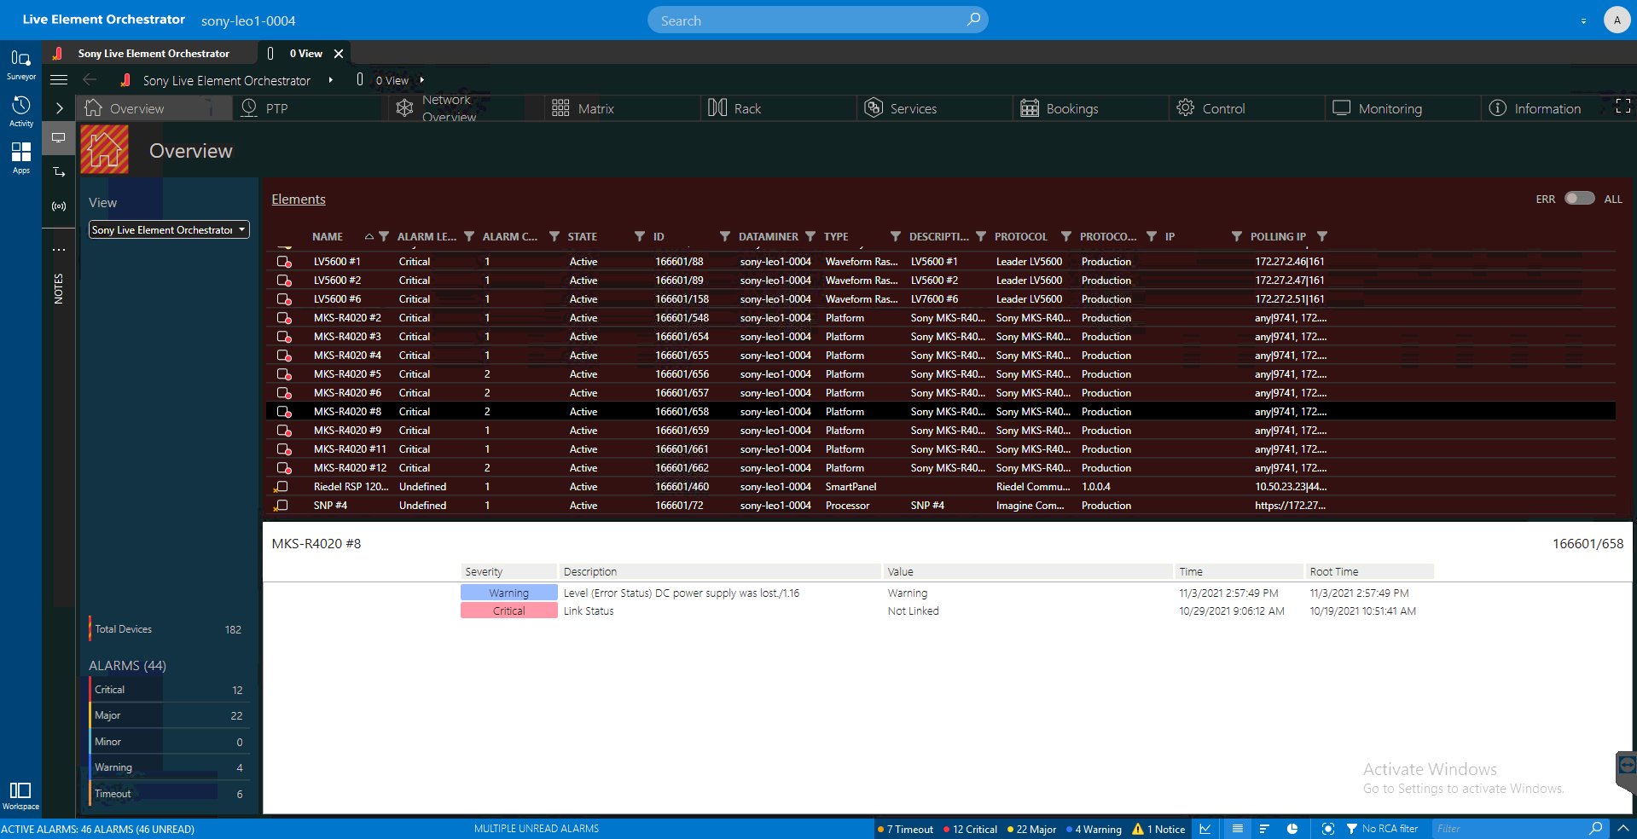This screenshot has width=1637, height=839.
Task: Expand the 0 View breadcrumb arrow
Action: point(422,80)
